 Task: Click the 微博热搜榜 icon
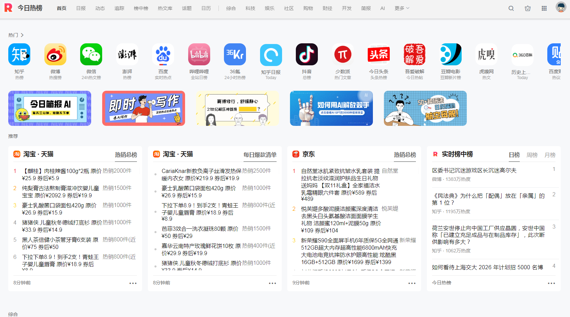(55, 54)
